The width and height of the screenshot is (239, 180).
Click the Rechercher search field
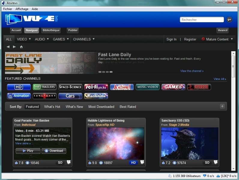202,19
